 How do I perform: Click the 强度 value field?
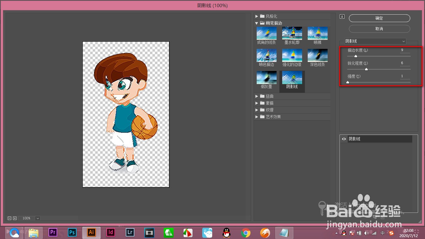tap(405, 76)
